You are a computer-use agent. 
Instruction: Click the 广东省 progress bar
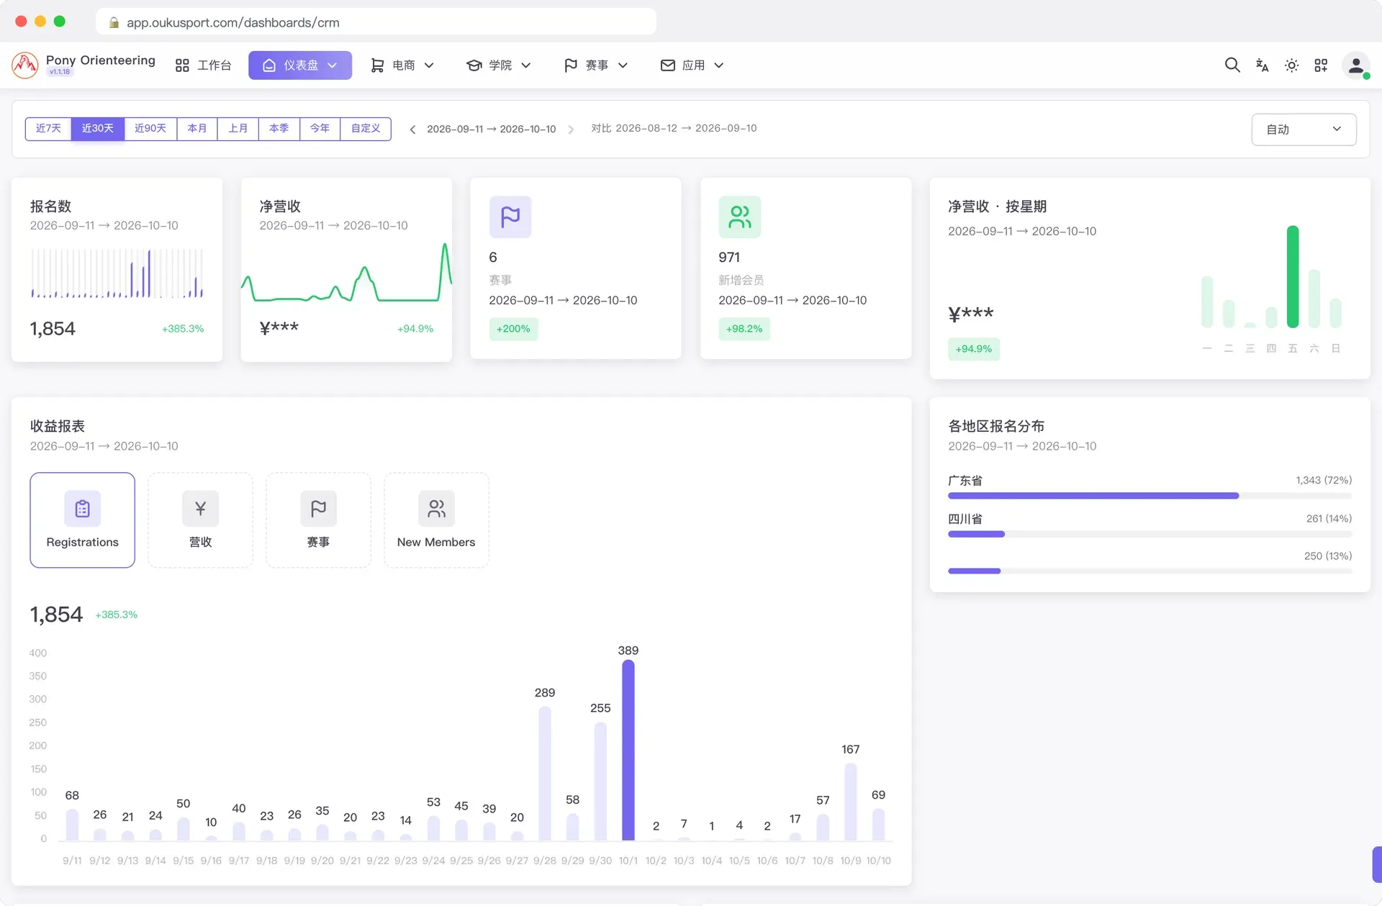[1150, 496]
